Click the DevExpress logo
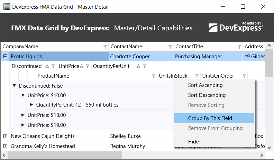Image resolution: width=274 pixels, height=160 pixels. (236, 27)
